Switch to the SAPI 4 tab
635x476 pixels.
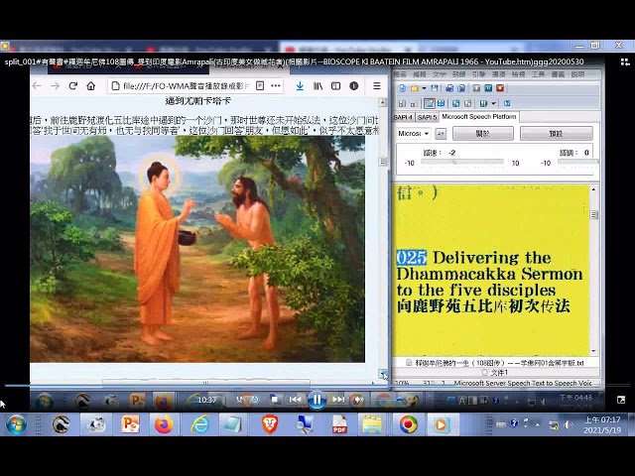[403, 117]
